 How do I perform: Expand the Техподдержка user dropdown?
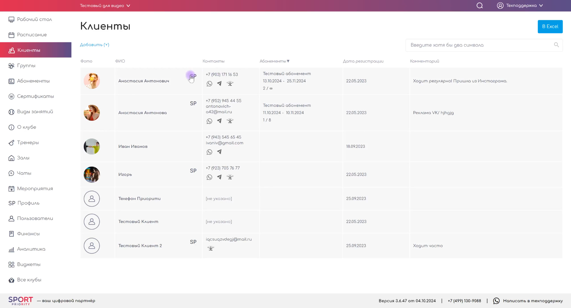tap(520, 6)
